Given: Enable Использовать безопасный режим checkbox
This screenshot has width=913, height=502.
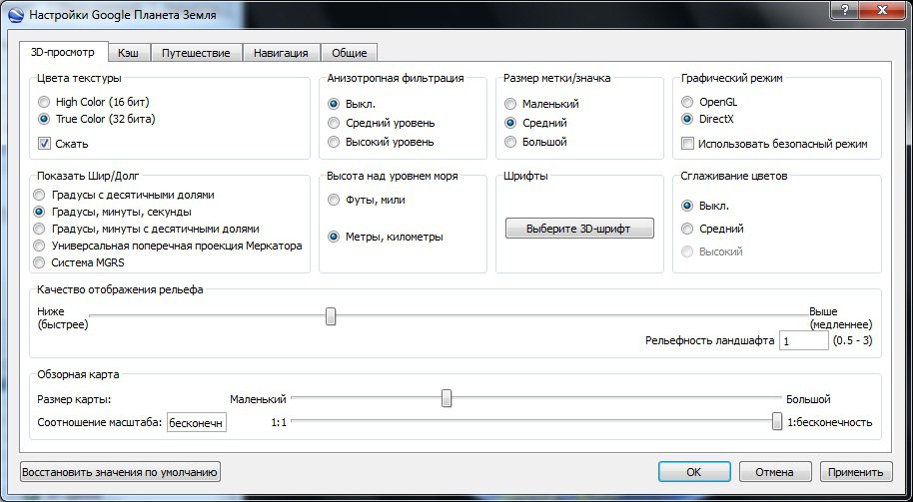Looking at the screenshot, I should 775,143.
